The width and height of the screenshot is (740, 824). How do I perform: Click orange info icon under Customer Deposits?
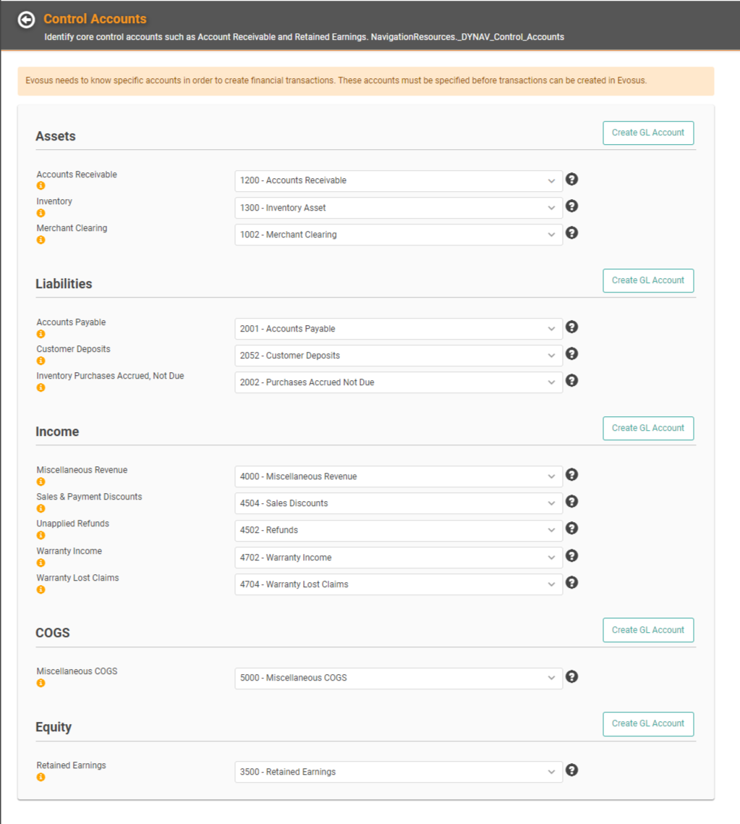[x=41, y=361]
